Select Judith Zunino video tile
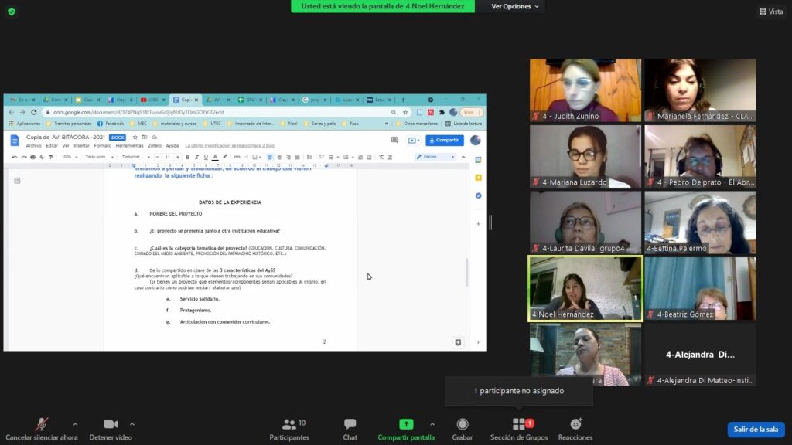The image size is (792, 445). pyautogui.click(x=585, y=90)
